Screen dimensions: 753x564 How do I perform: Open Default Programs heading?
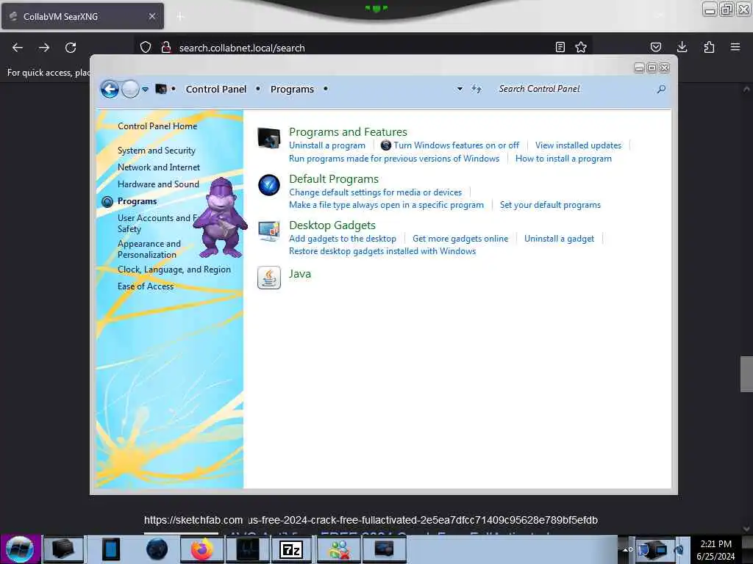click(x=334, y=179)
